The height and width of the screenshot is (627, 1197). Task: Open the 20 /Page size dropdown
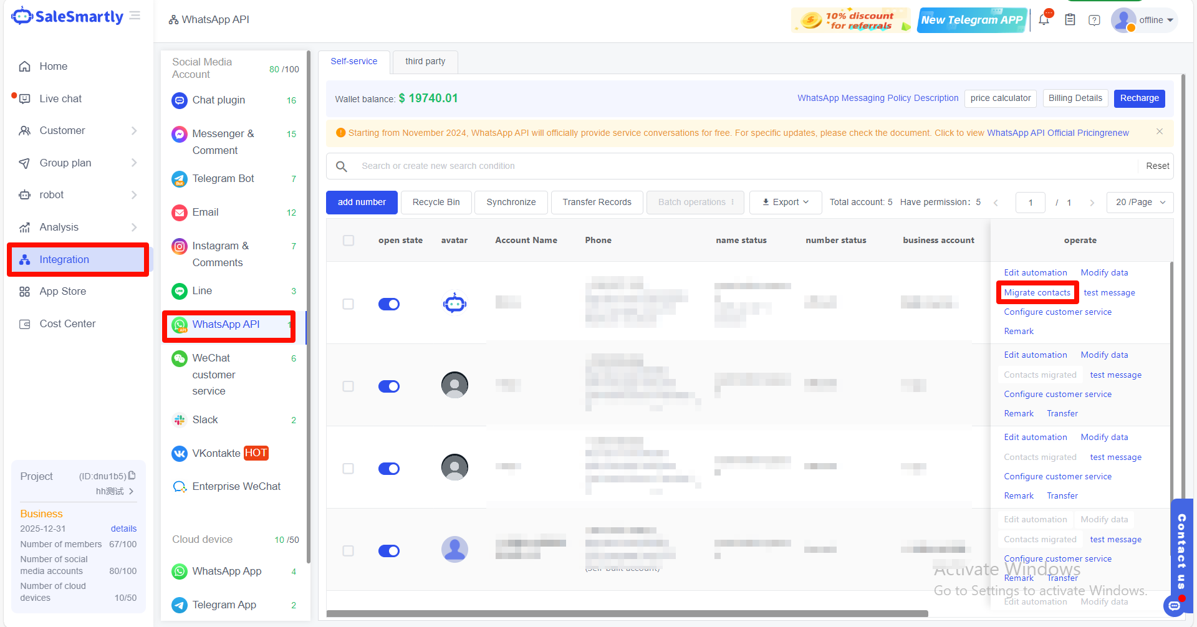point(1140,203)
